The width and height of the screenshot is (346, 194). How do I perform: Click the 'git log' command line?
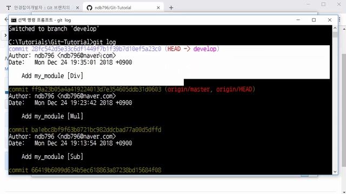tap(62, 42)
